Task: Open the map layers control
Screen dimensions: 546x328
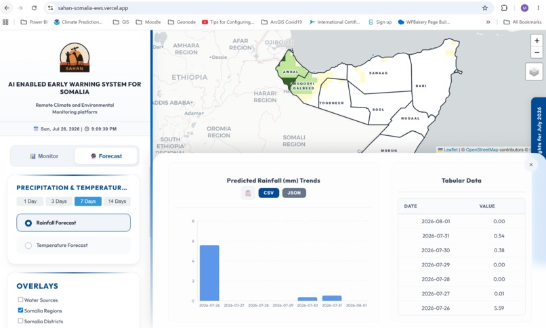Action: pyautogui.click(x=534, y=72)
